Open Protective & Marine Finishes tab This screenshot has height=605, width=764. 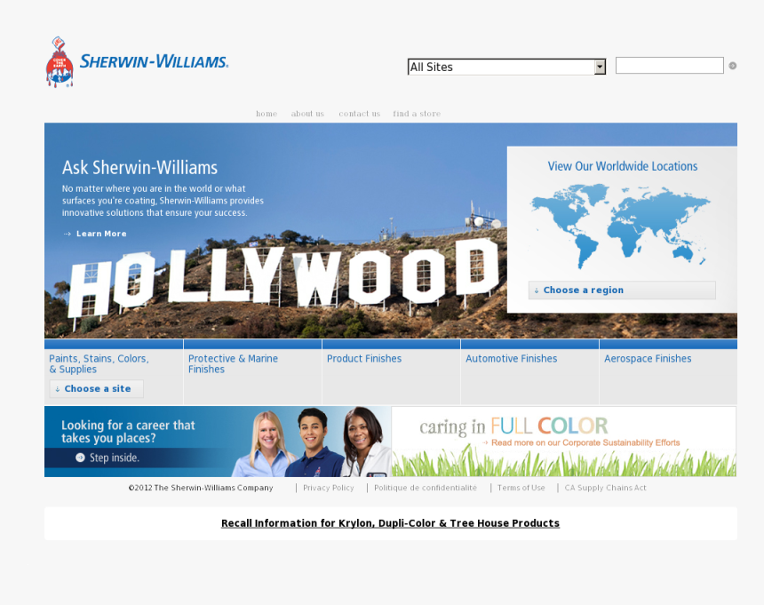pyautogui.click(x=233, y=364)
